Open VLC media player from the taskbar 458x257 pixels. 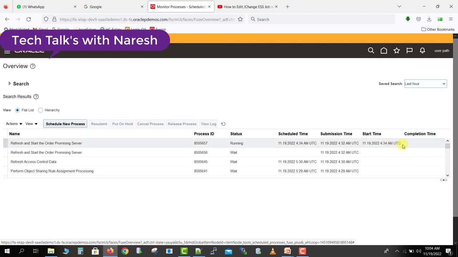[x=273, y=251]
